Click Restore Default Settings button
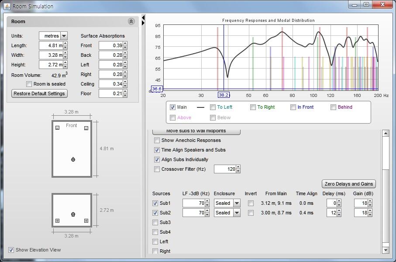Image resolution: width=396 pixels, height=262 pixels. click(39, 93)
